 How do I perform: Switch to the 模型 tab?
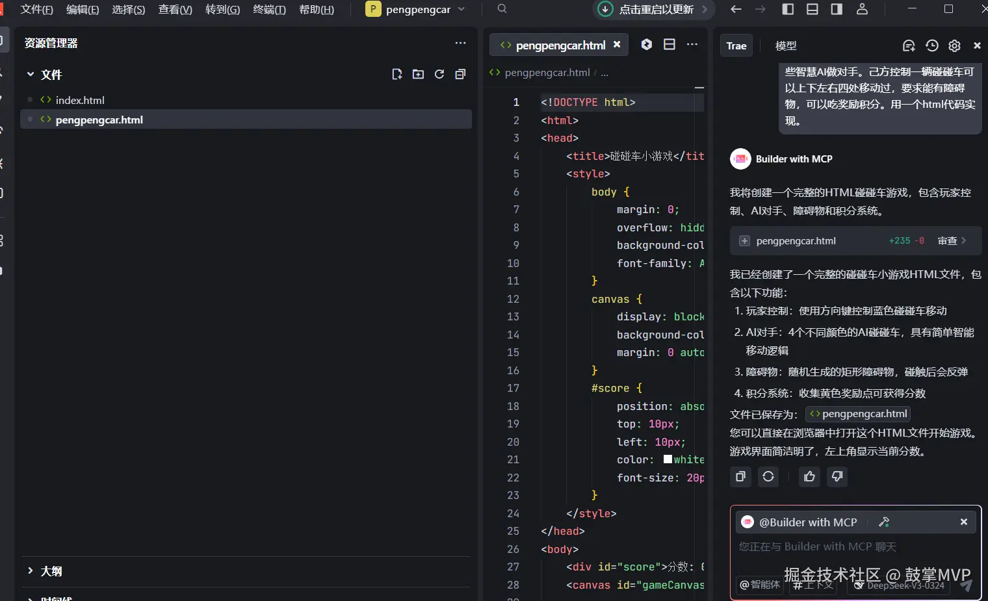point(785,45)
